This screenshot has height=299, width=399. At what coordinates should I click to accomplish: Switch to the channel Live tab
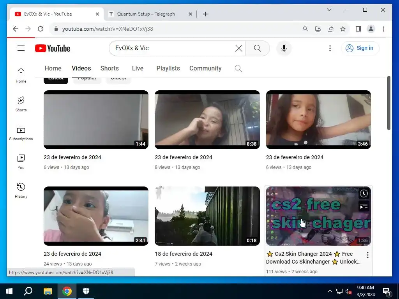coord(138,68)
